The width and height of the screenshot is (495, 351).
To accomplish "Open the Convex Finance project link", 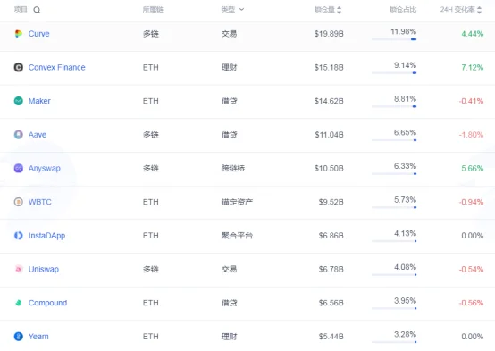I will [x=57, y=67].
